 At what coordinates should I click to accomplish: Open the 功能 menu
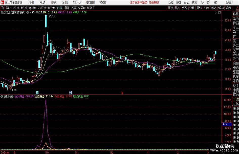point(171,3)
